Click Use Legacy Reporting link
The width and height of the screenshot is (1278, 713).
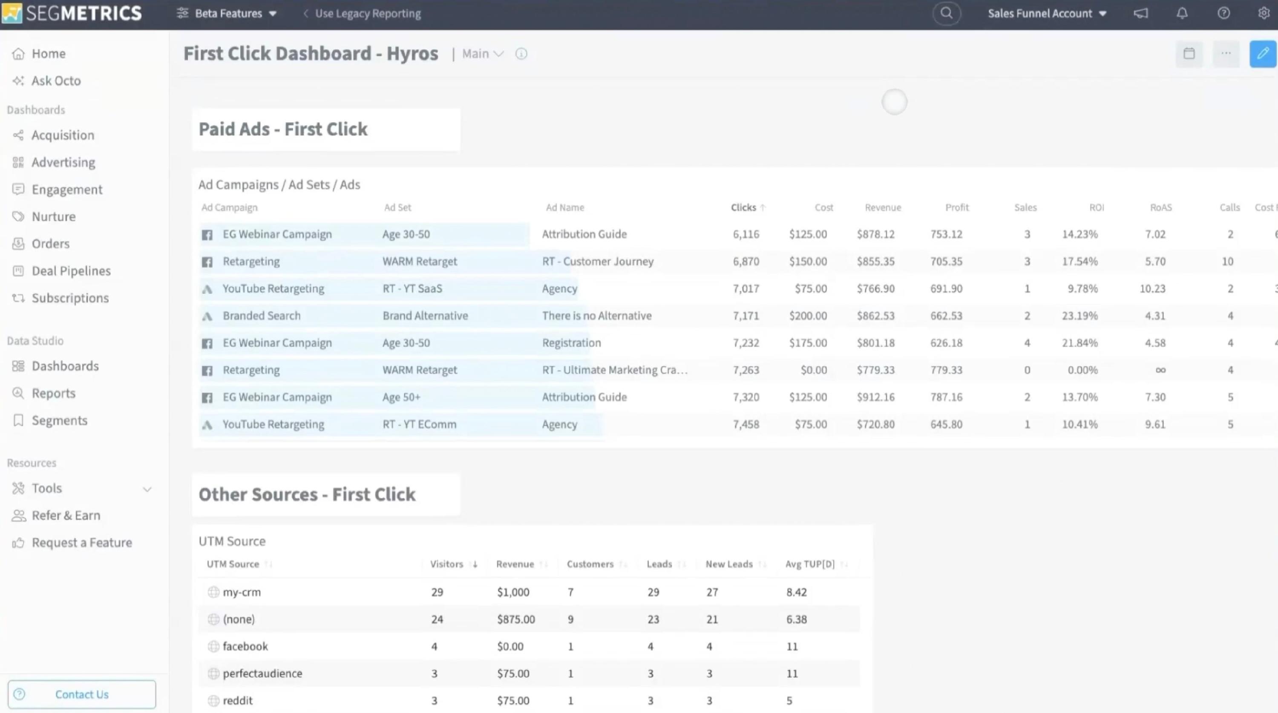(x=362, y=13)
